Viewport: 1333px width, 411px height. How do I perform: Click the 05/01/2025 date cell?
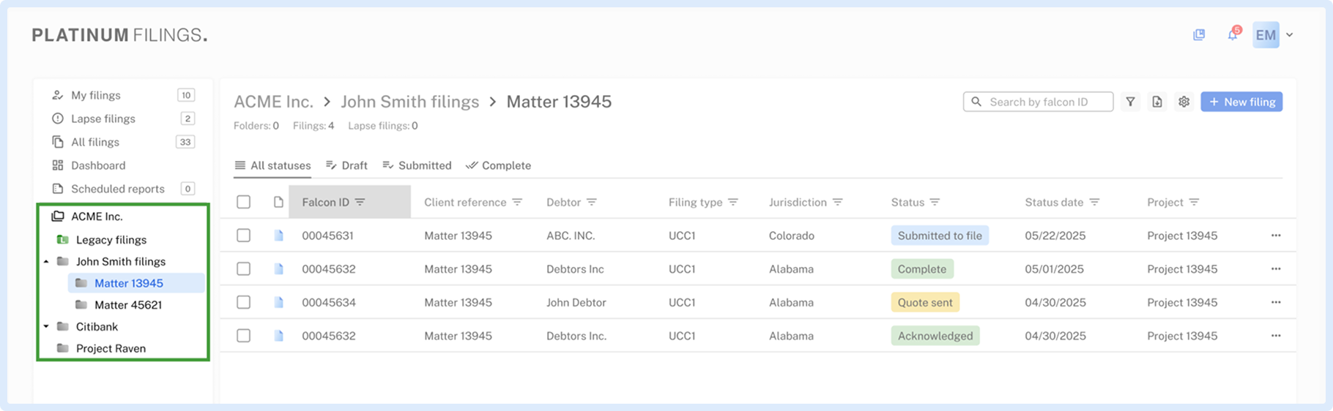1054,268
